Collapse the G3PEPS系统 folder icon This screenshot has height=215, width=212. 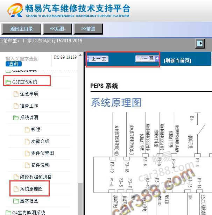coord(8,82)
